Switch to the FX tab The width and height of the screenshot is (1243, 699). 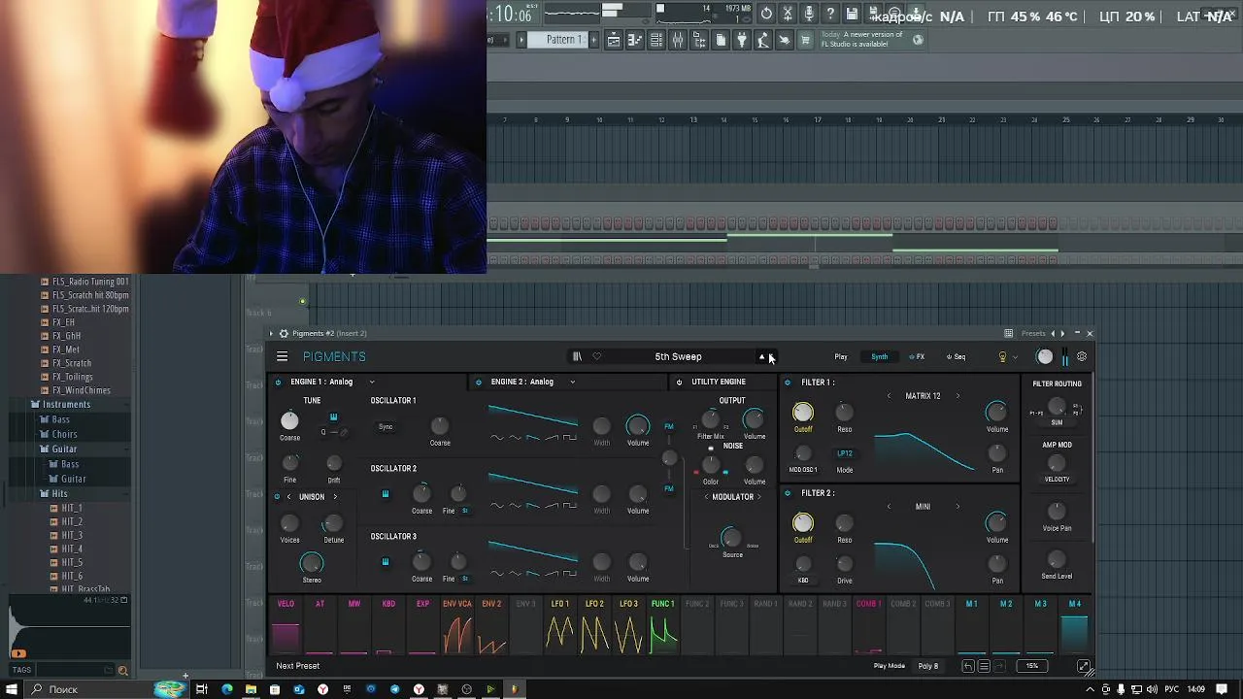[x=917, y=357]
